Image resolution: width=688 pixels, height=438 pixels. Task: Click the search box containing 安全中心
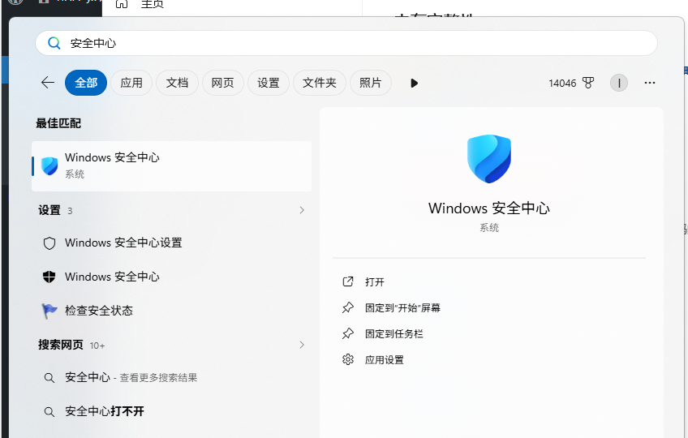[346, 43]
